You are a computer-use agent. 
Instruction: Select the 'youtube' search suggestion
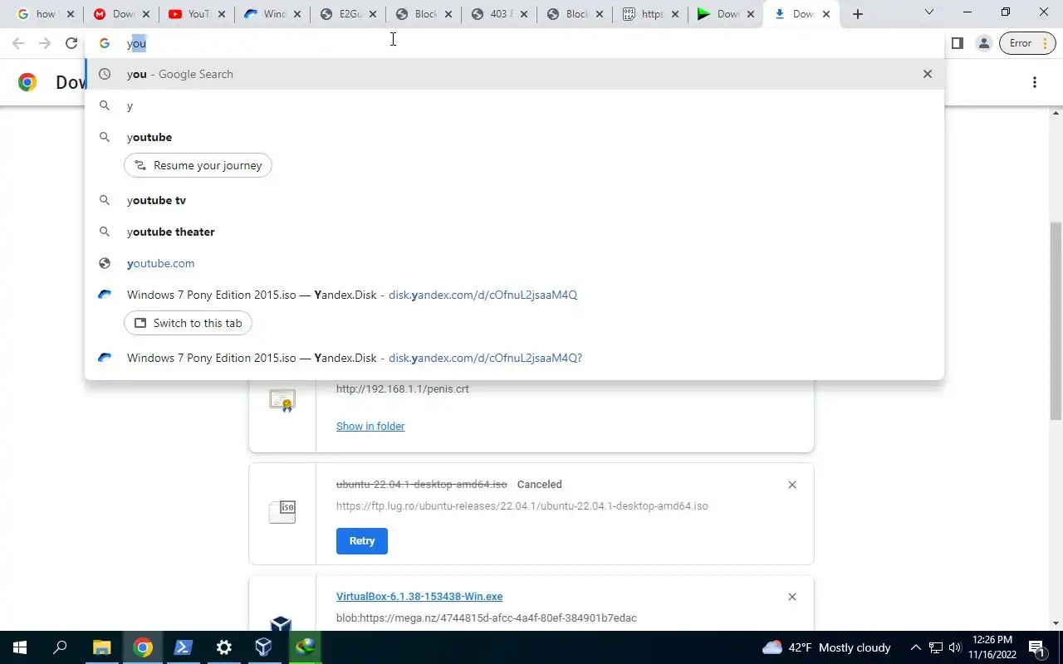tap(514, 137)
